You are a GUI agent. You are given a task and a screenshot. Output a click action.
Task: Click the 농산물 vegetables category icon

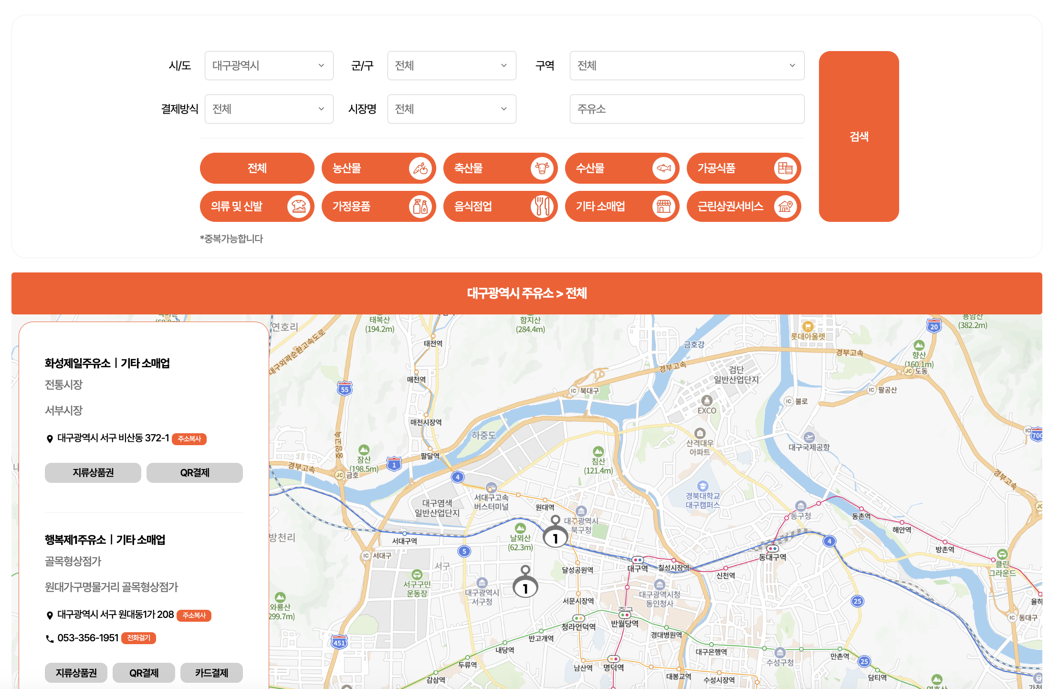coord(420,168)
